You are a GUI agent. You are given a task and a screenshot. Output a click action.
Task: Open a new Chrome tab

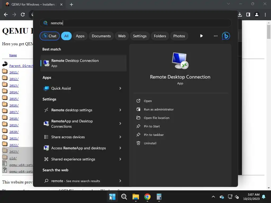point(71,4)
